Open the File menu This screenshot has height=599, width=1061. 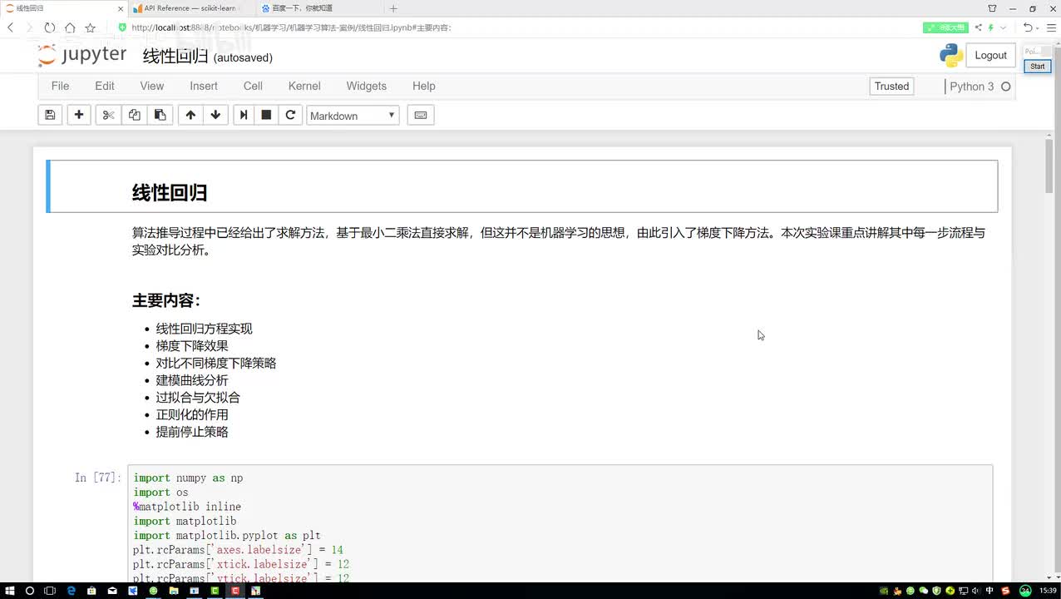tap(60, 86)
